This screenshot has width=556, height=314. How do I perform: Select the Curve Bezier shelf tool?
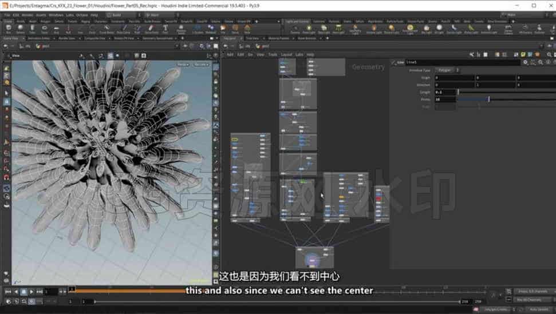(x=107, y=29)
